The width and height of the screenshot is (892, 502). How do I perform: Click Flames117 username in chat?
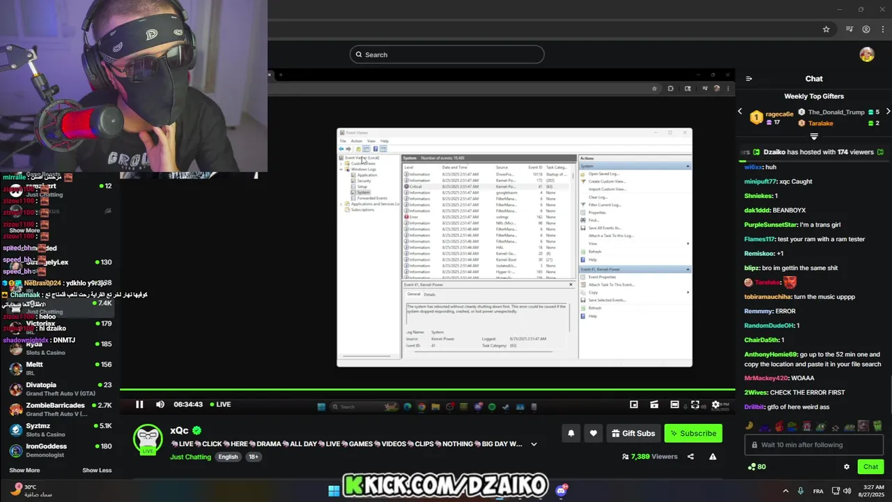[x=759, y=239]
